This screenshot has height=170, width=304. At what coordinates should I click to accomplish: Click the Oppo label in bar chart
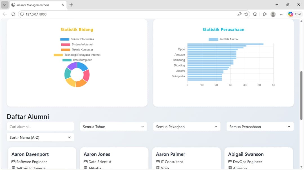182,49
